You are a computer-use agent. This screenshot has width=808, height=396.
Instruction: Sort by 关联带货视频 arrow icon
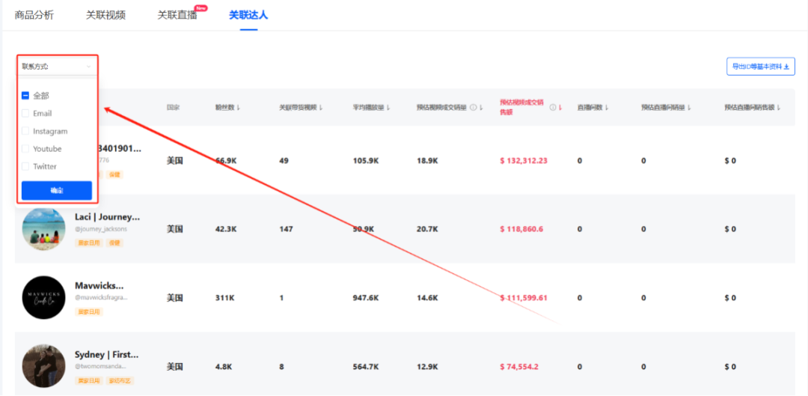click(x=321, y=108)
